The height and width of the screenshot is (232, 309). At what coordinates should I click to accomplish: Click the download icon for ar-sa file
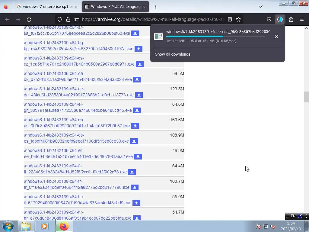(x=135, y=33)
